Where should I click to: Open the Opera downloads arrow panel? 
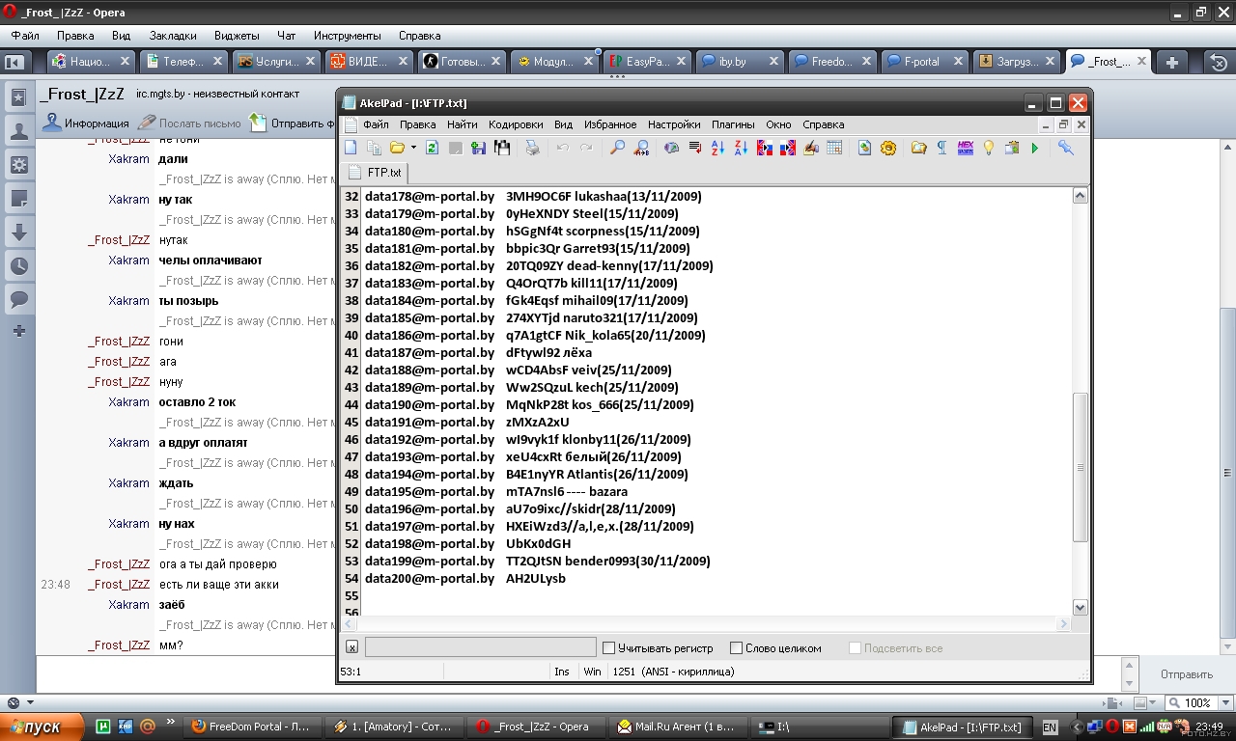pyautogui.click(x=18, y=233)
